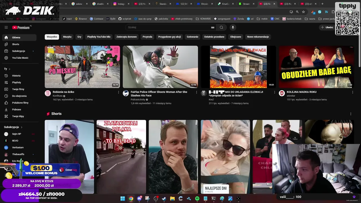Viewport: 361px width, 203px height.
Task: Play Robienie na dzika thumbnail
Action: point(82,67)
